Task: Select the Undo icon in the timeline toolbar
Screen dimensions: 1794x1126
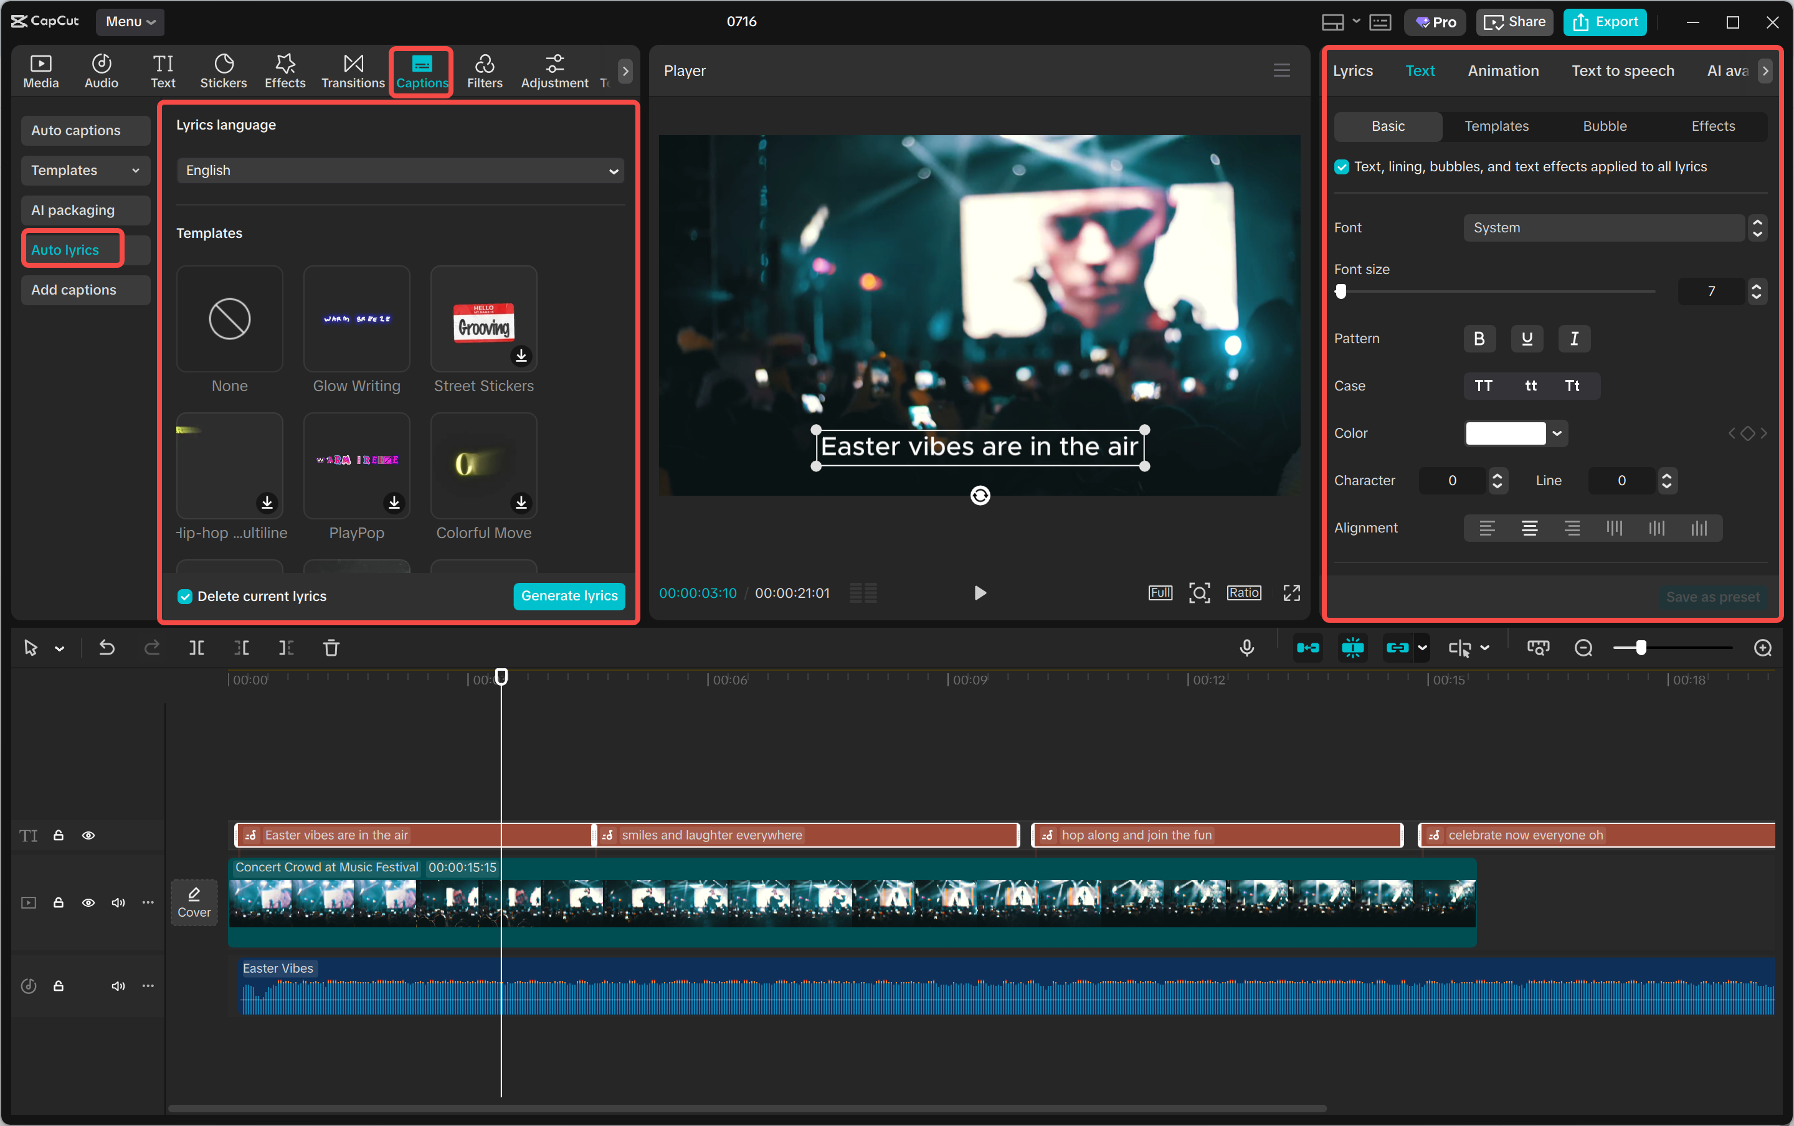Action: (x=107, y=647)
